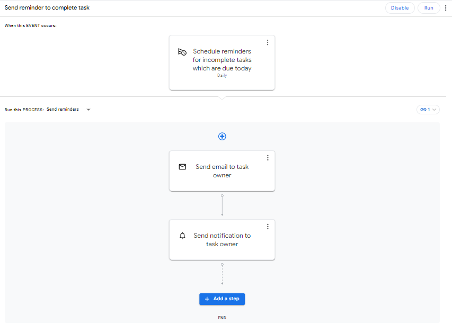Click the bell icon on notification step
Image resolution: width=452 pixels, height=324 pixels.
point(182,236)
